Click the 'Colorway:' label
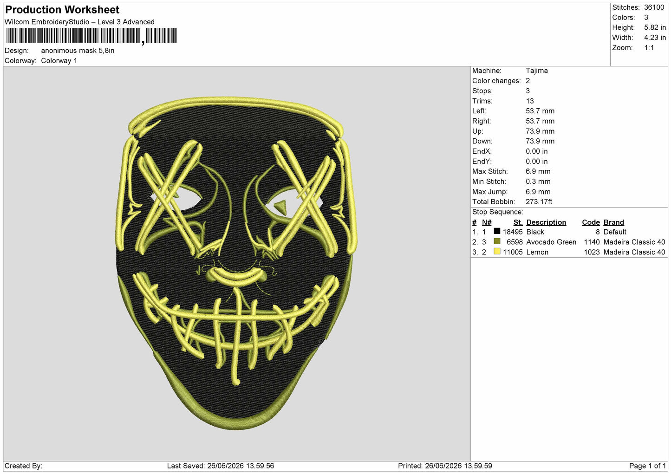Screen dimensions: 671x474 20,61
